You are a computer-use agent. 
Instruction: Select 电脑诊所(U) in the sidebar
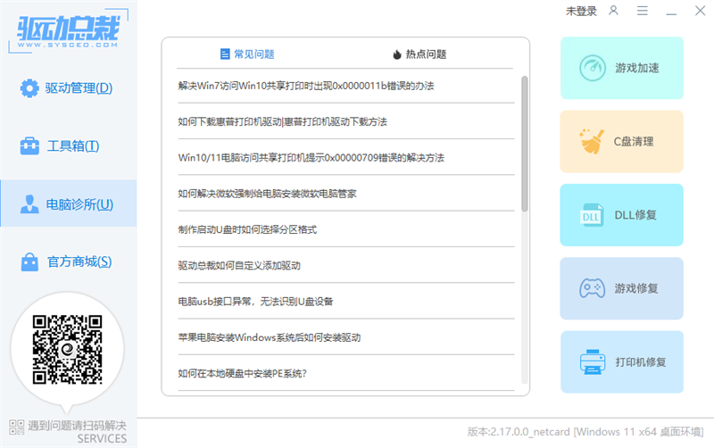tap(69, 203)
